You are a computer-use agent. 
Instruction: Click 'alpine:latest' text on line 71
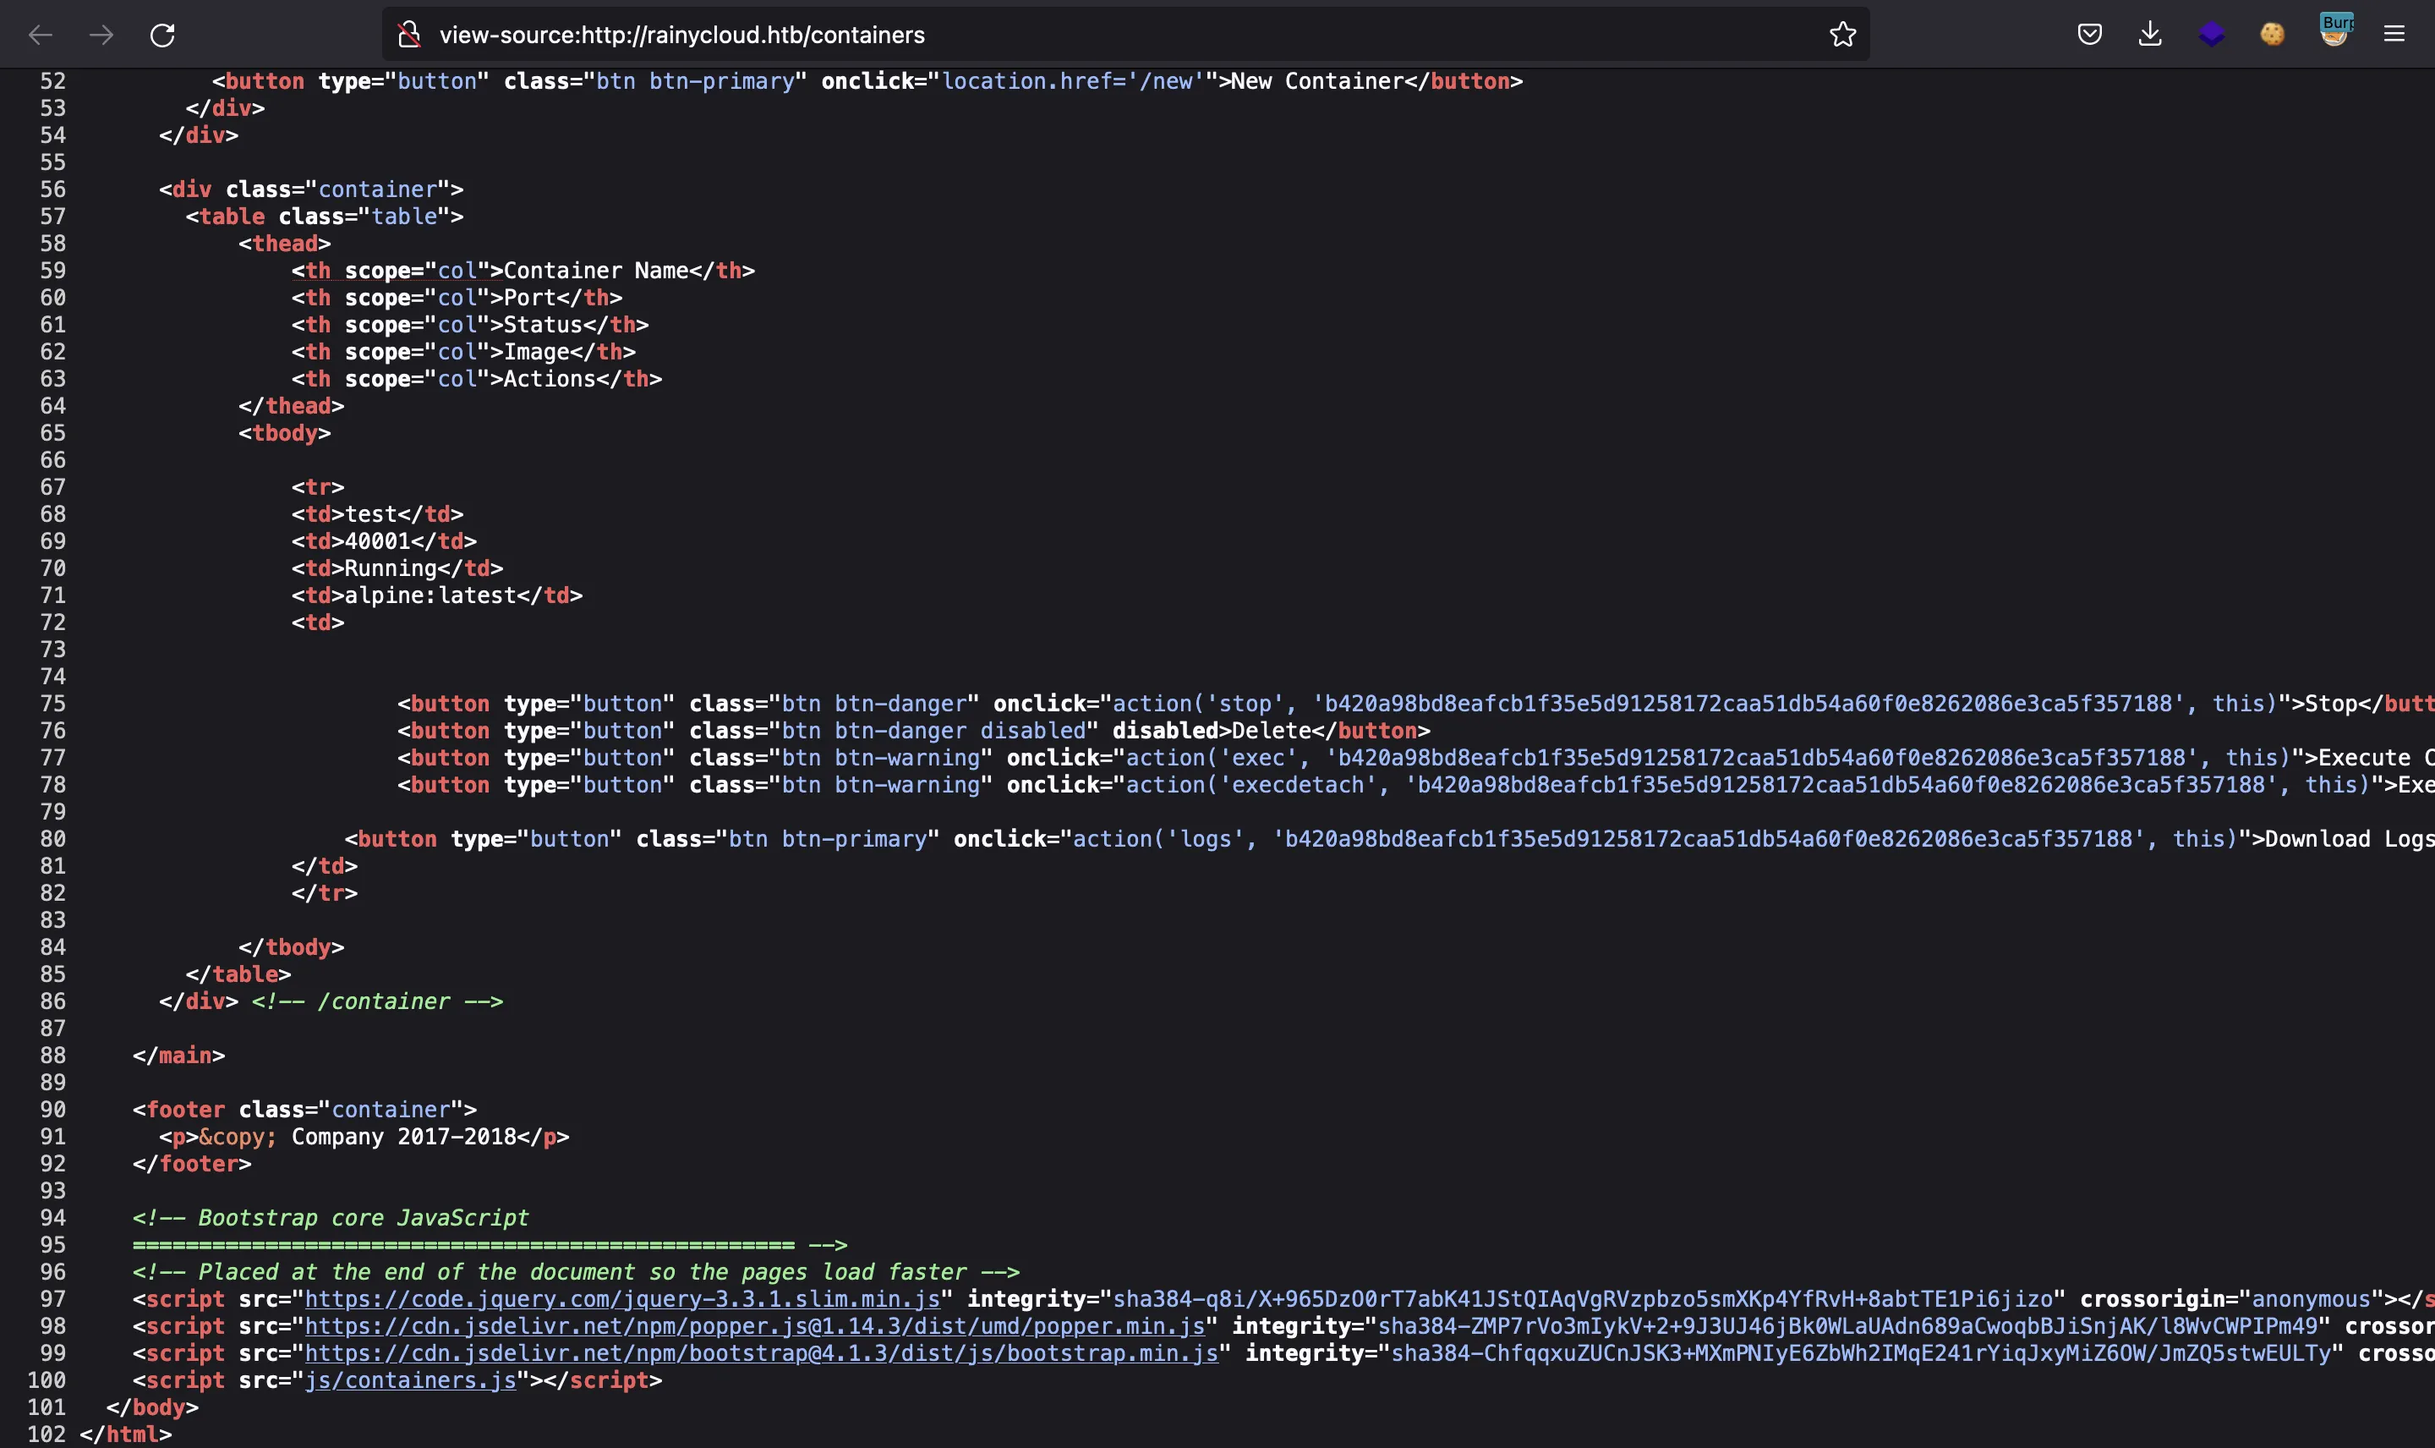click(x=430, y=595)
